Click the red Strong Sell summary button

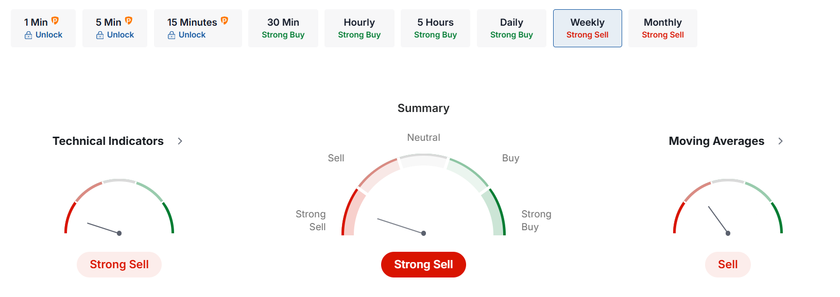point(423,265)
